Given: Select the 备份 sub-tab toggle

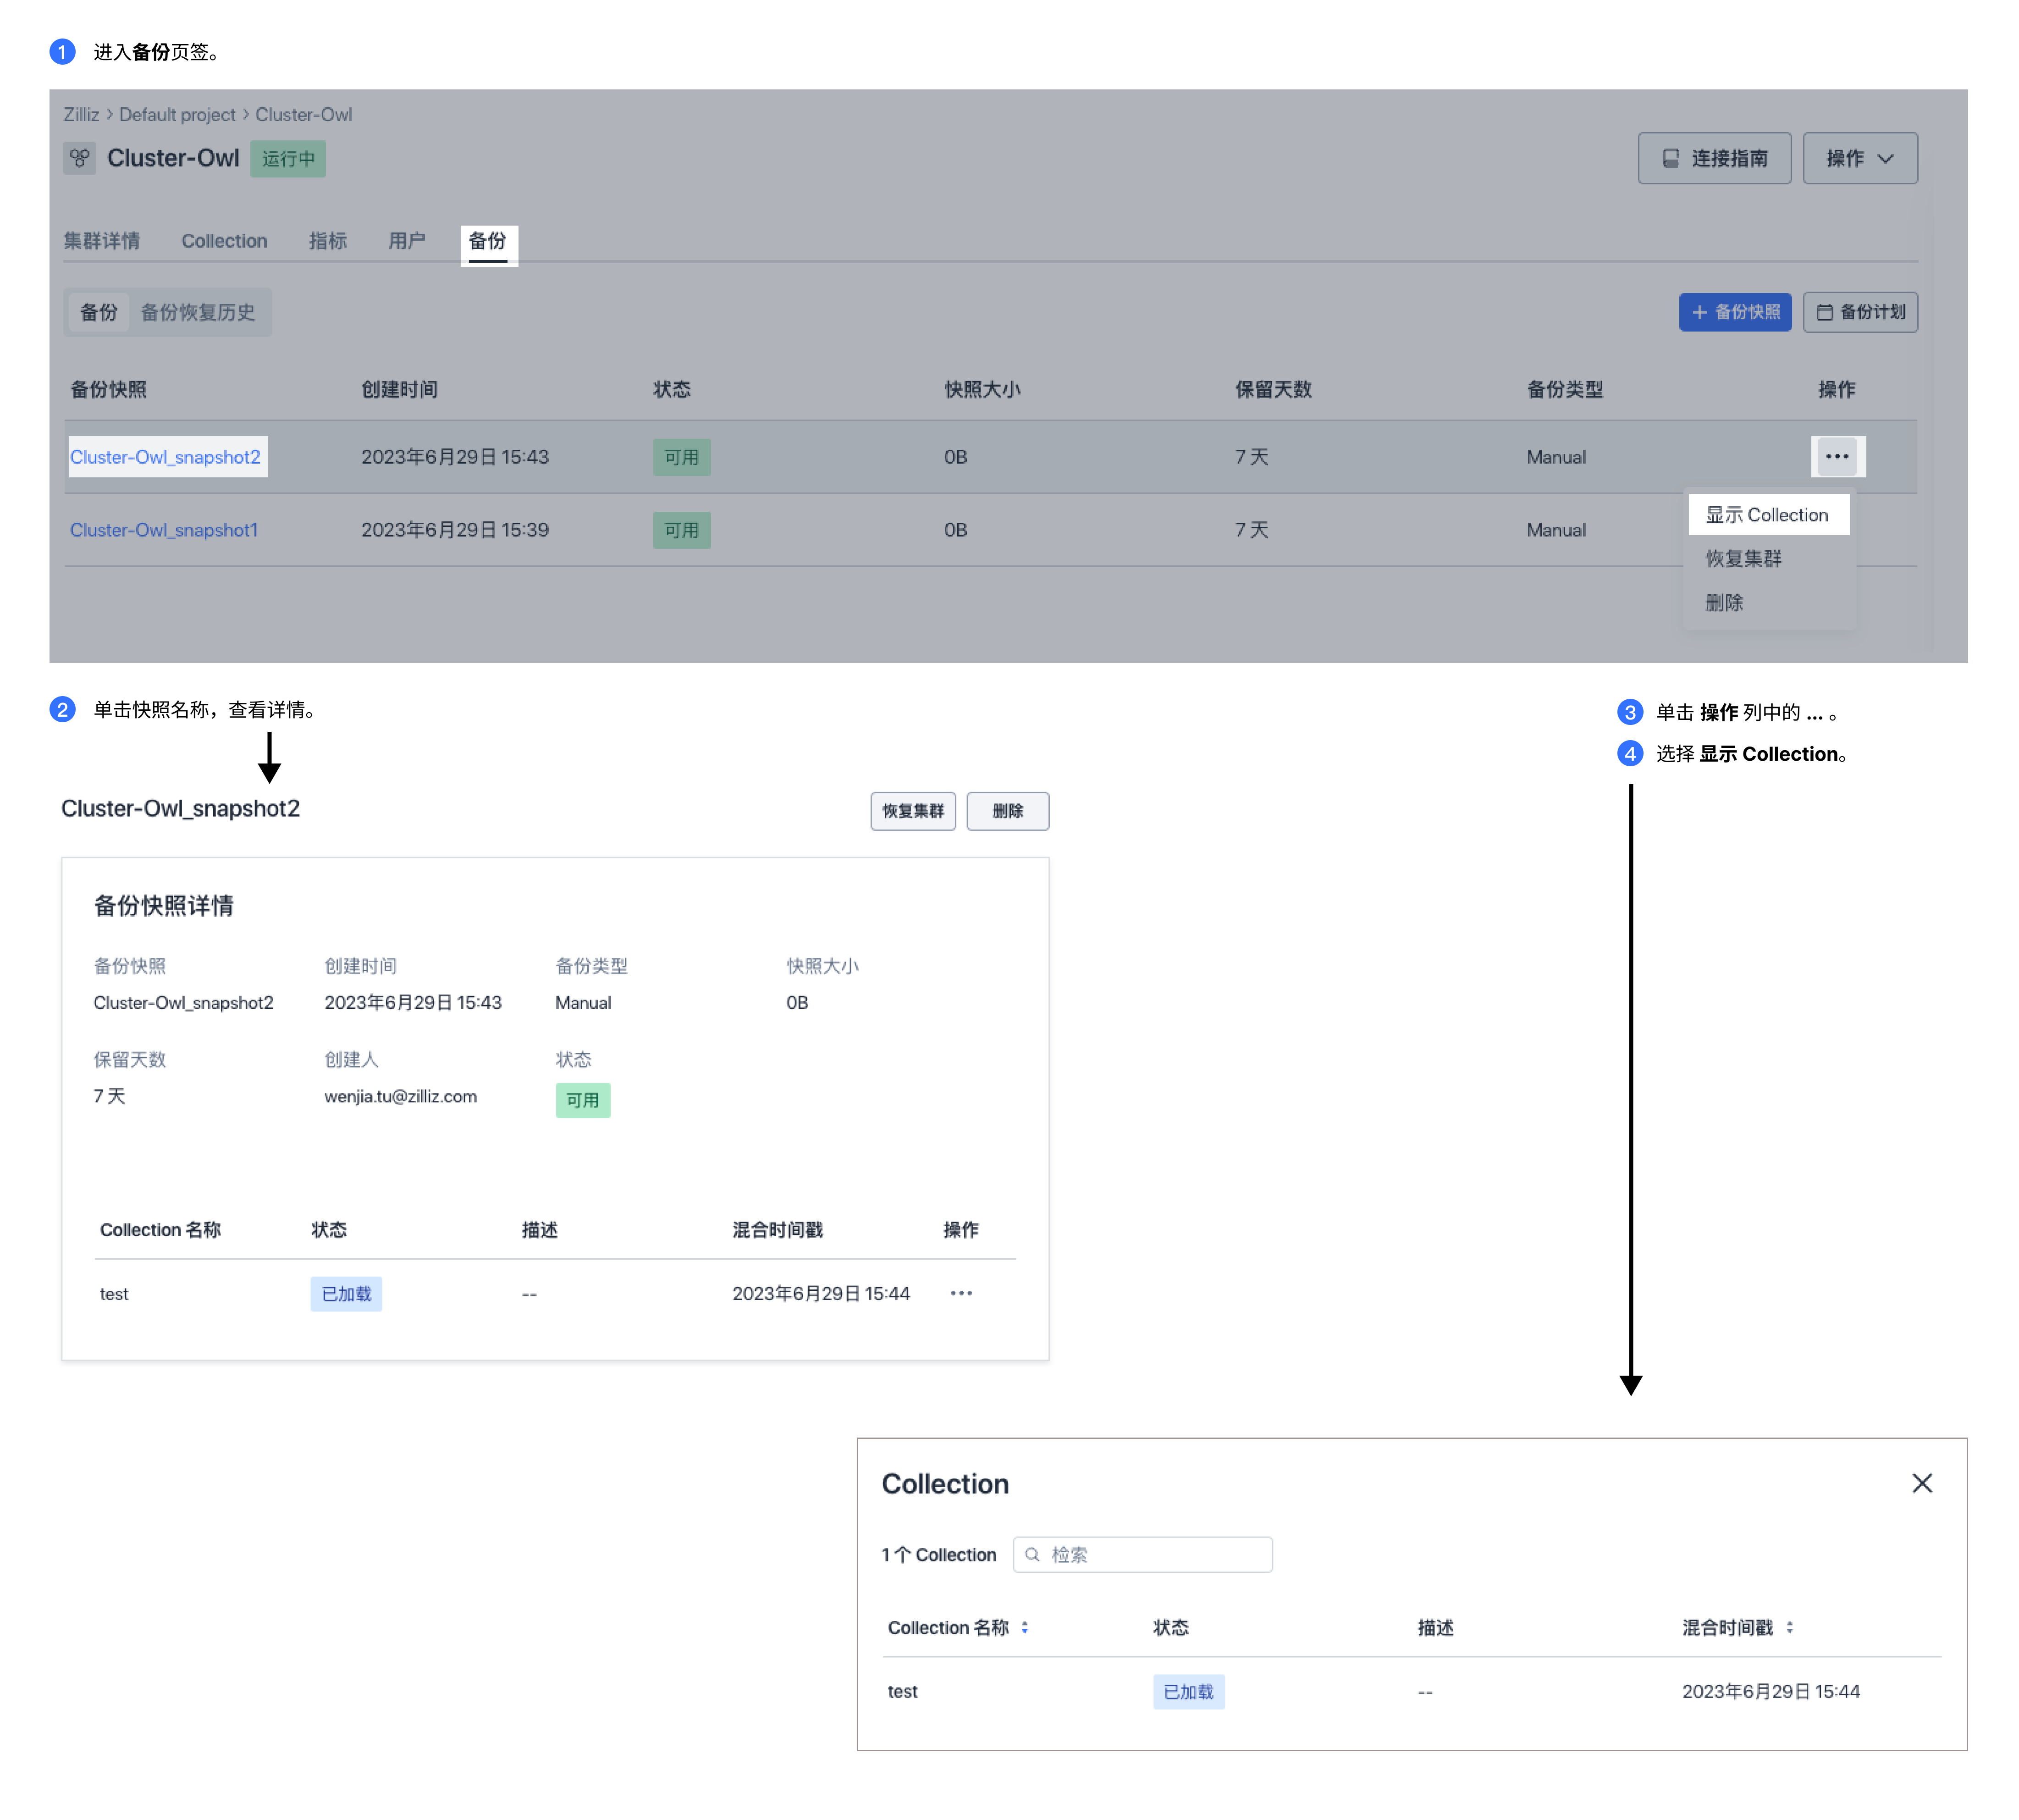Looking at the screenshot, I should click(99, 312).
